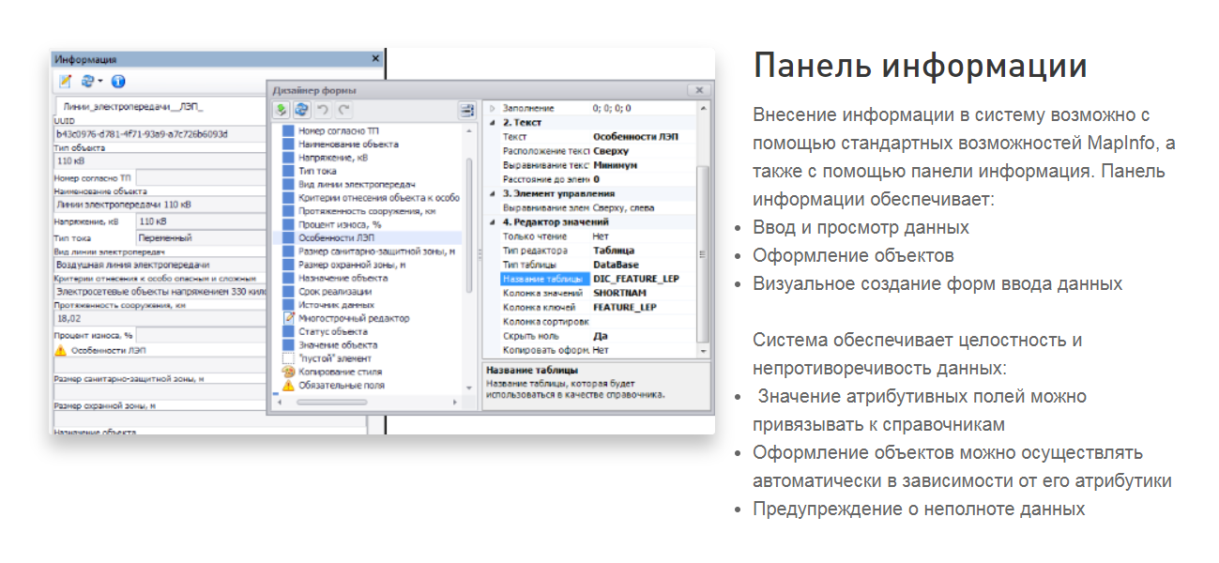Click down arrow of property grid scrollbar
Image resolution: width=1219 pixels, height=563 pixels.
(x=702, y=351)
